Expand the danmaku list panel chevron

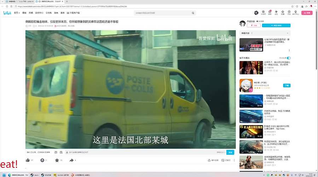pos(287,33)
